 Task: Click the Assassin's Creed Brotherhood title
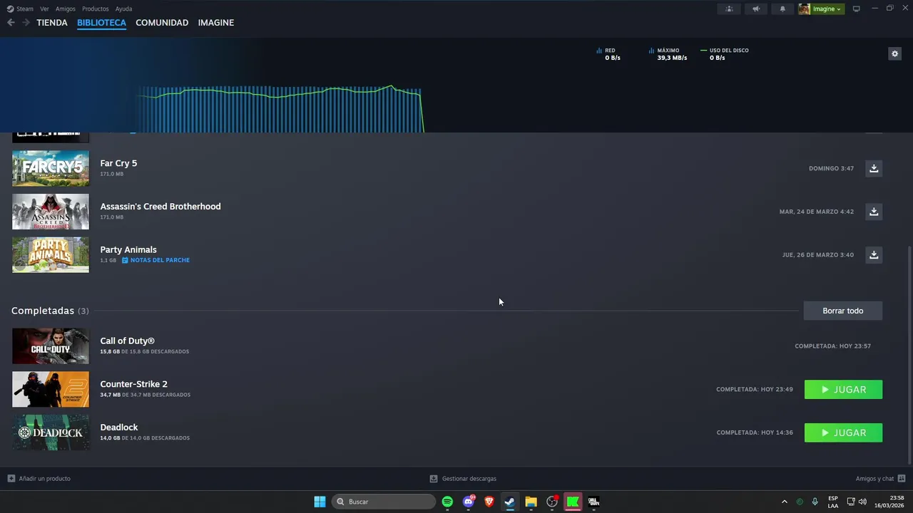(x=160, y=207)
